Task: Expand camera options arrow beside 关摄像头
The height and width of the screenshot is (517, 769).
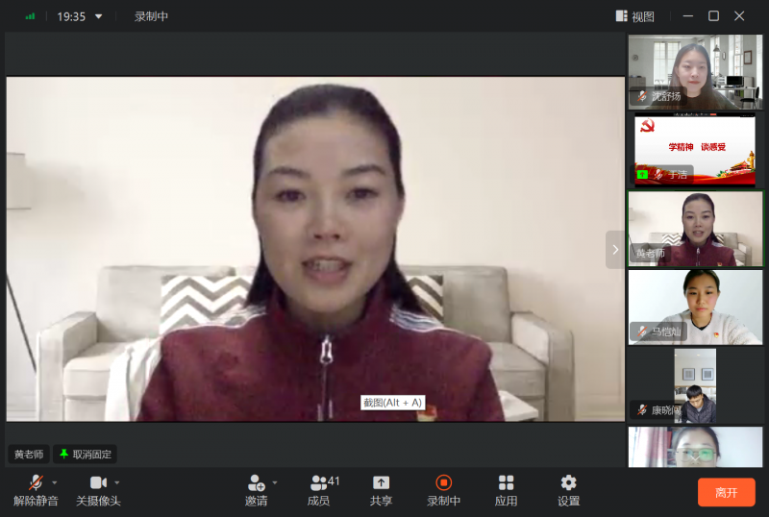Action: tap(117, 482)
